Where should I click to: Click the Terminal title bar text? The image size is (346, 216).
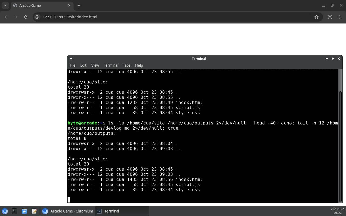(x=199, y=59)
